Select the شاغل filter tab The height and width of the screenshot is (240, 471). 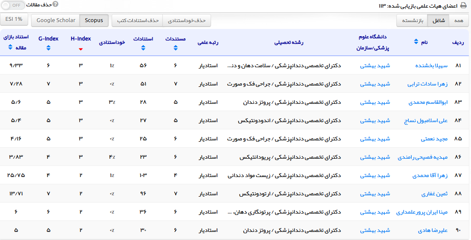439,20
